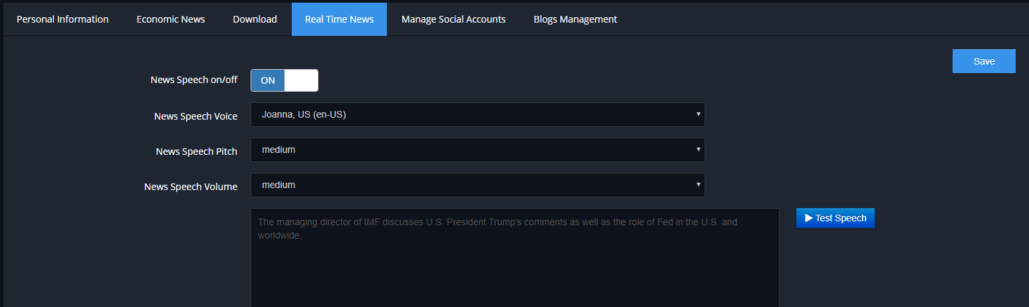Switch to the Blogs Management tab
Viewport: 1029px width, 307px height.
(x=575, y=19)
